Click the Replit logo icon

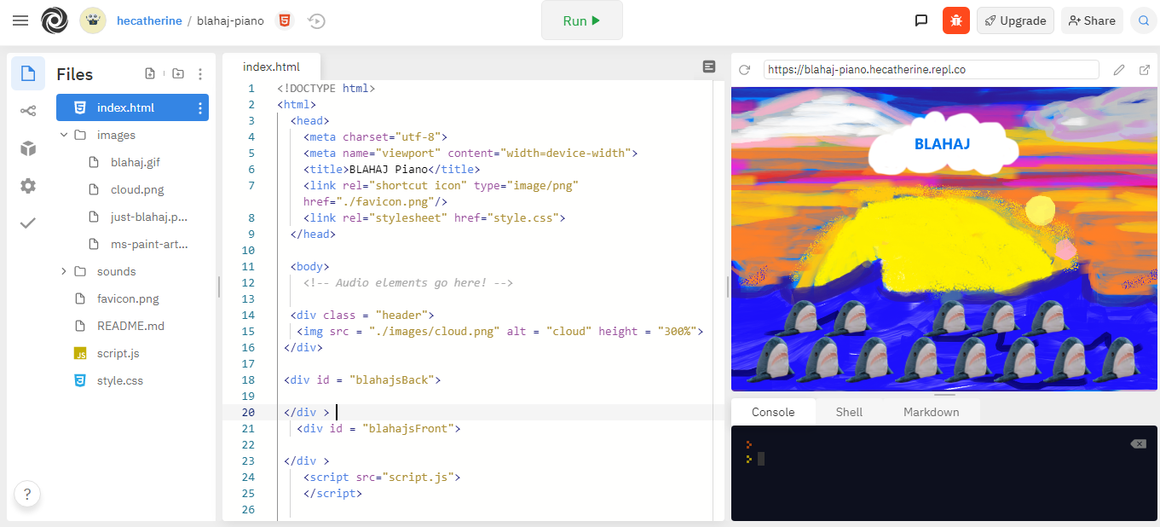[x=55, y=20]
